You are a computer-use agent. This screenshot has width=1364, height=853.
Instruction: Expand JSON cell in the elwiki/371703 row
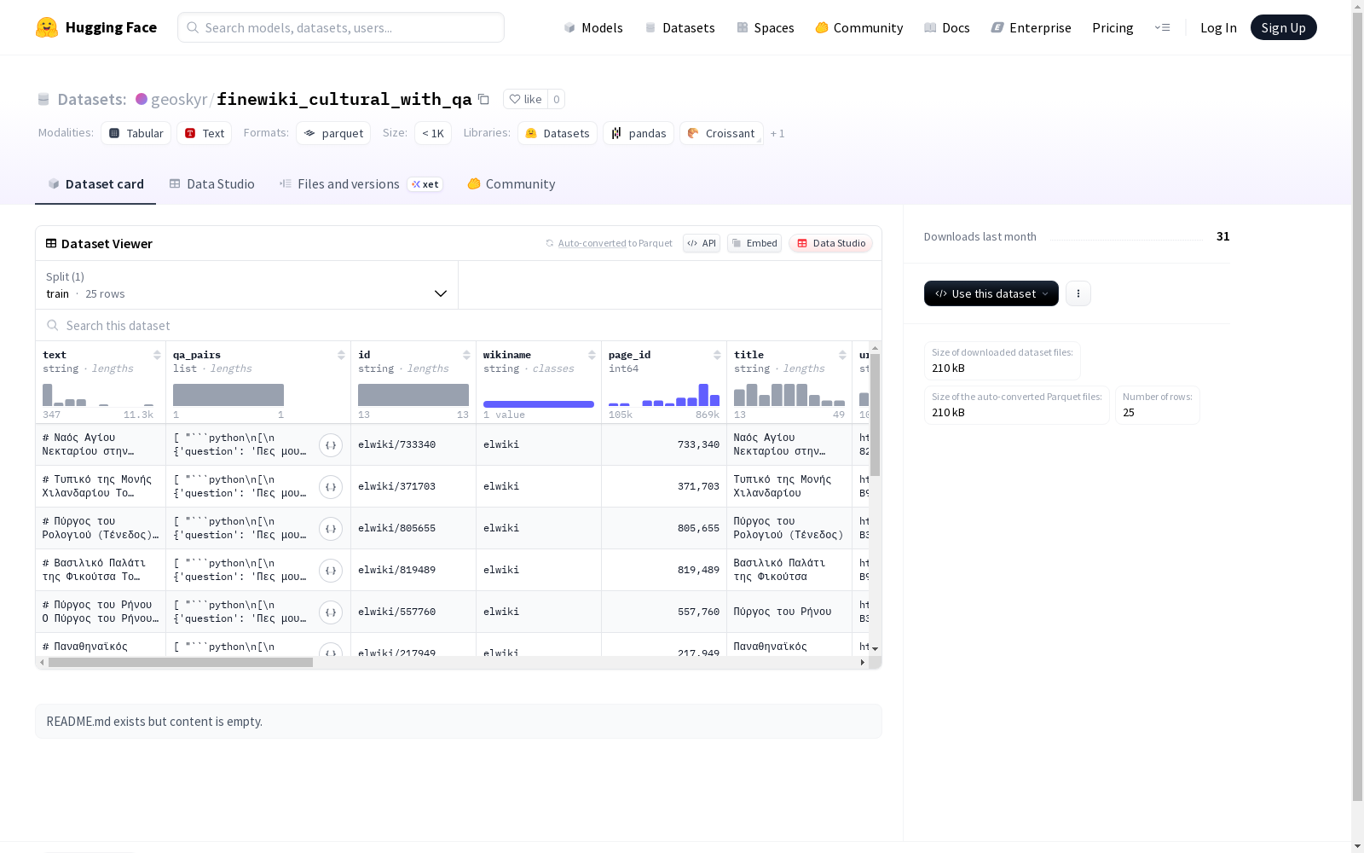(331, 487)
